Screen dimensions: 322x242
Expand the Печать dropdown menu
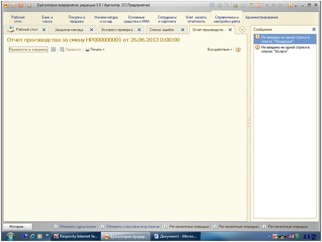[x=95, y=50]
